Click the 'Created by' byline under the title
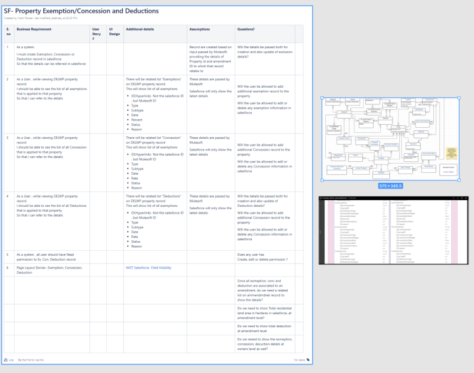This screenshot has height=373, width=474. [x=41, y=18]
